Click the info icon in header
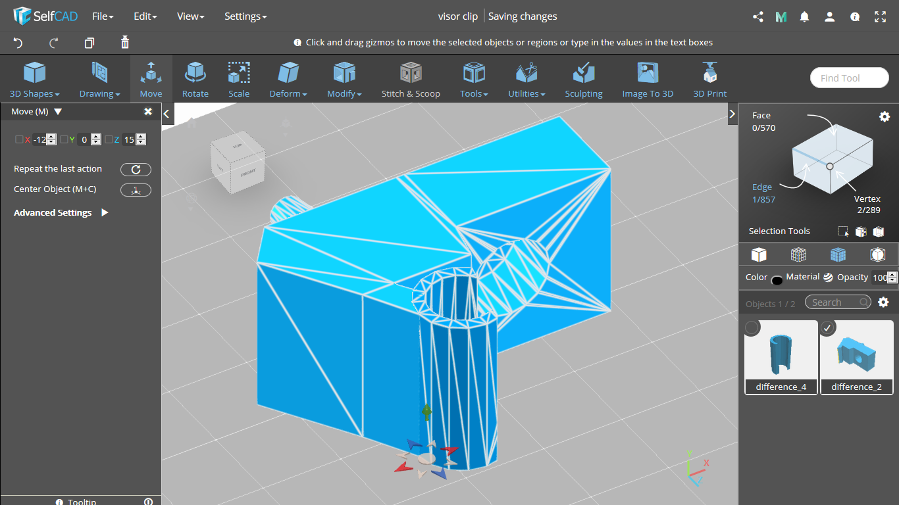The height and width of the screenshot is (505, 899). coord(855,17)
